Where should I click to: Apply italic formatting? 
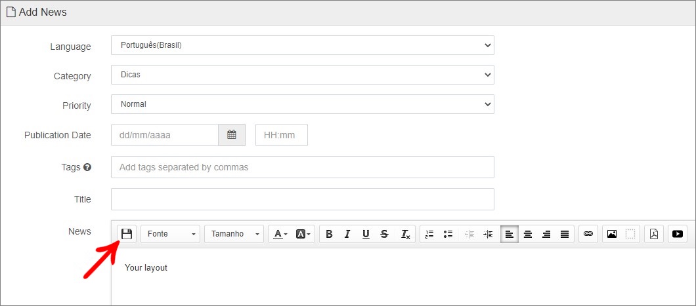[x=347, y=235]
